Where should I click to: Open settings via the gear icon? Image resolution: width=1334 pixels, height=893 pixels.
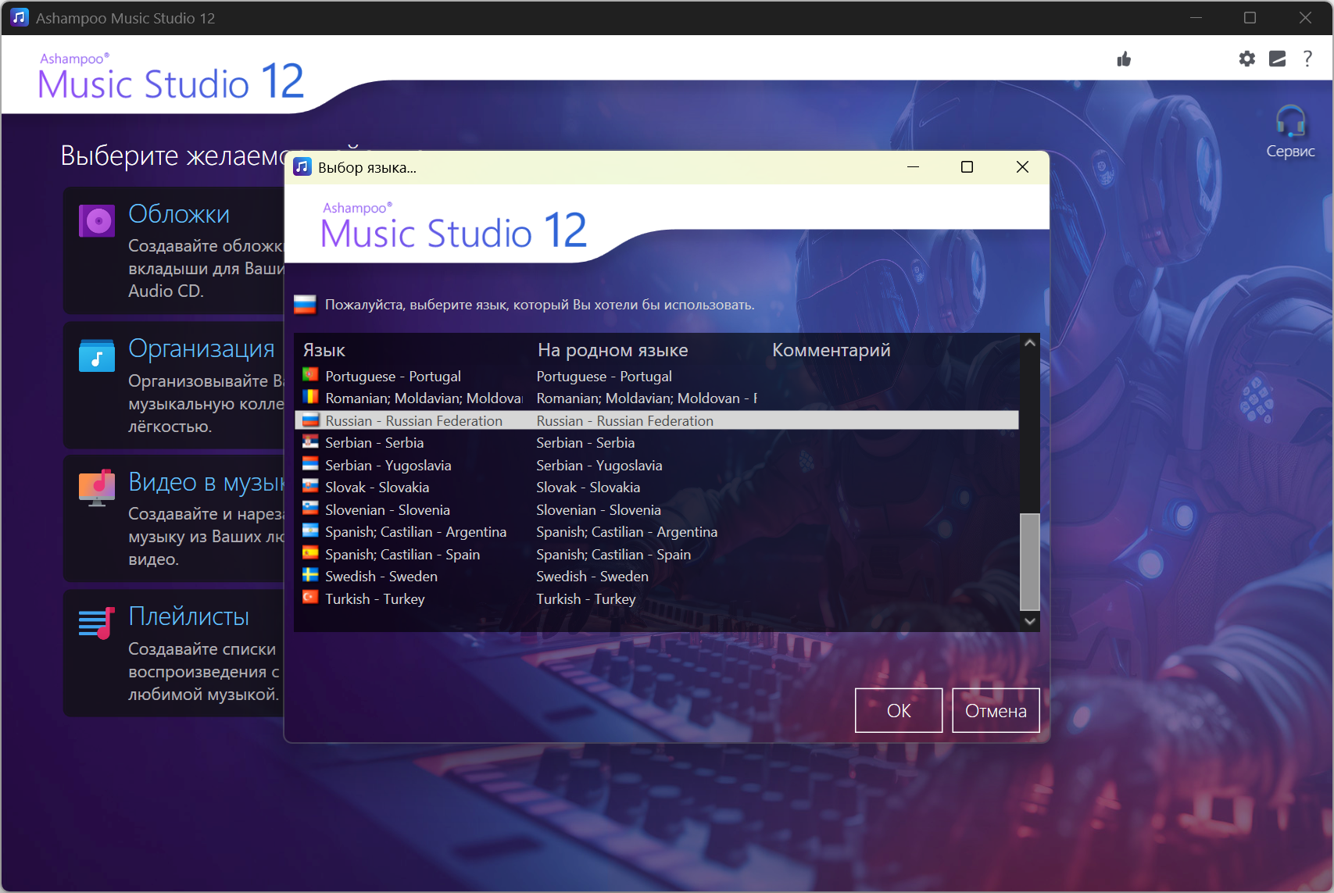(1247, 59)
